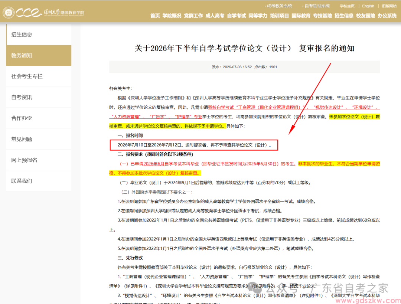Image resolution: width=401 pixels, height=304 pixels.
Task: Open 校友园地 menu item
Action: pos(365,16)
